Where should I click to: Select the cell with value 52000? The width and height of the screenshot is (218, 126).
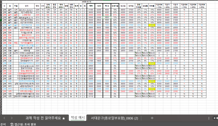point(91,33)
